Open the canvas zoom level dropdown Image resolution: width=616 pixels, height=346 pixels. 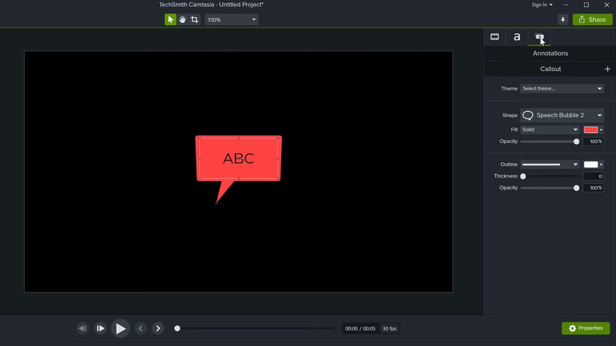tap(231, 19)
